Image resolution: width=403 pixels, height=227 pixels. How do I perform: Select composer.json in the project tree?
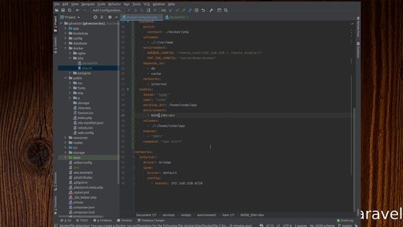(82, 207)
